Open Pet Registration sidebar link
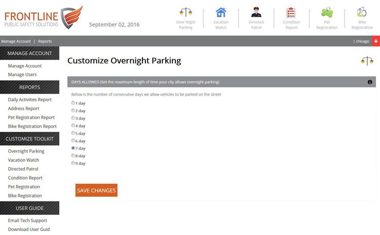The image size is (380, 235). 24,187
